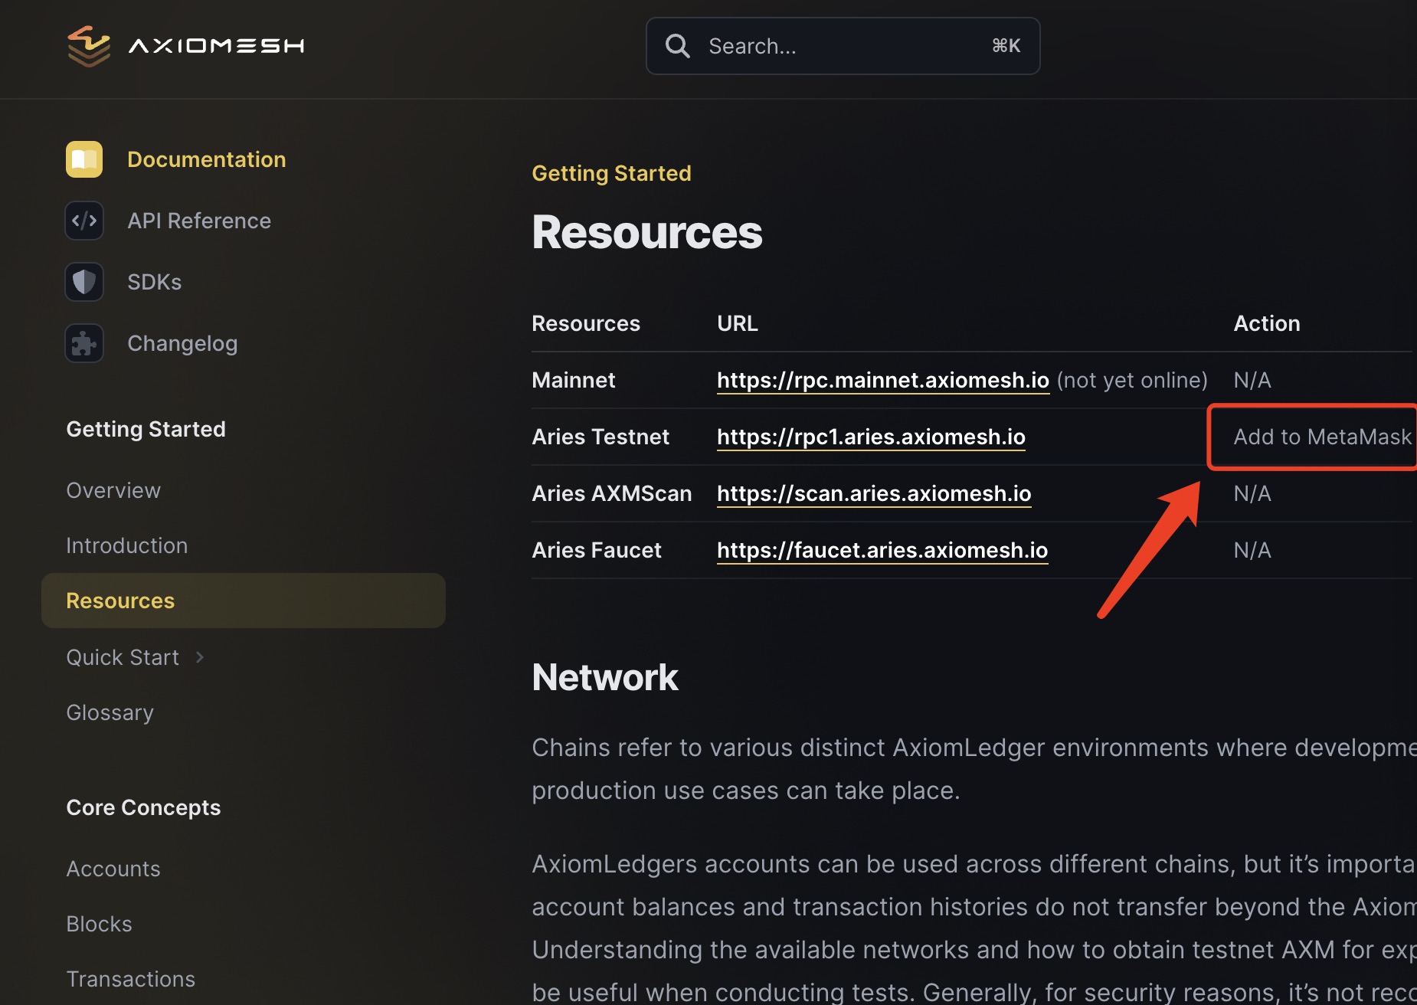Click the Getting Started sidebar heading

click(146, 429)
